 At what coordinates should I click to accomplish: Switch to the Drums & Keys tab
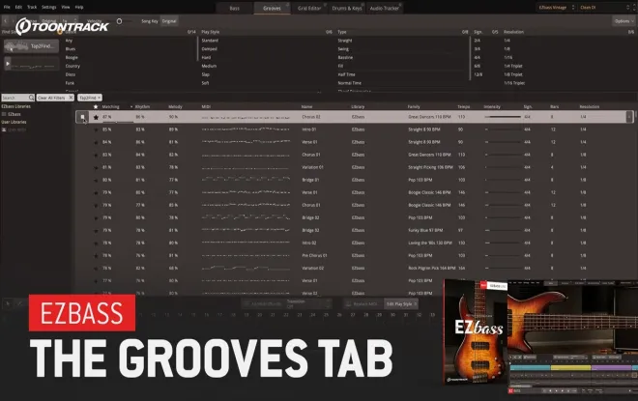[x=347, y=8]
